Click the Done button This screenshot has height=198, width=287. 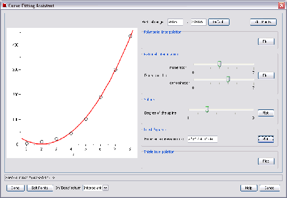pyautogui.click(x=15, y=188)
